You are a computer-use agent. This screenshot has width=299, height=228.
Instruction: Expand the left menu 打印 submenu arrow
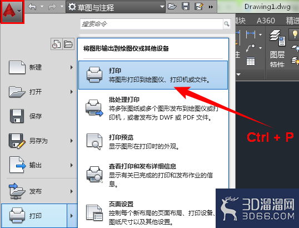(x=72, y=216)
